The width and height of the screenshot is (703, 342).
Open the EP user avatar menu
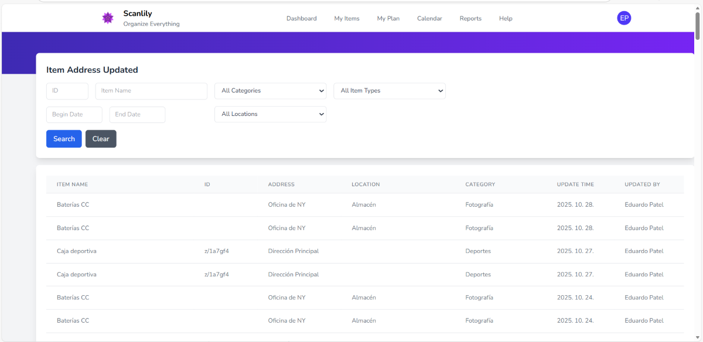(x=624, y=18)
